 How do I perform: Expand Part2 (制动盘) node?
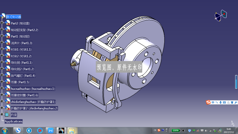2,23
